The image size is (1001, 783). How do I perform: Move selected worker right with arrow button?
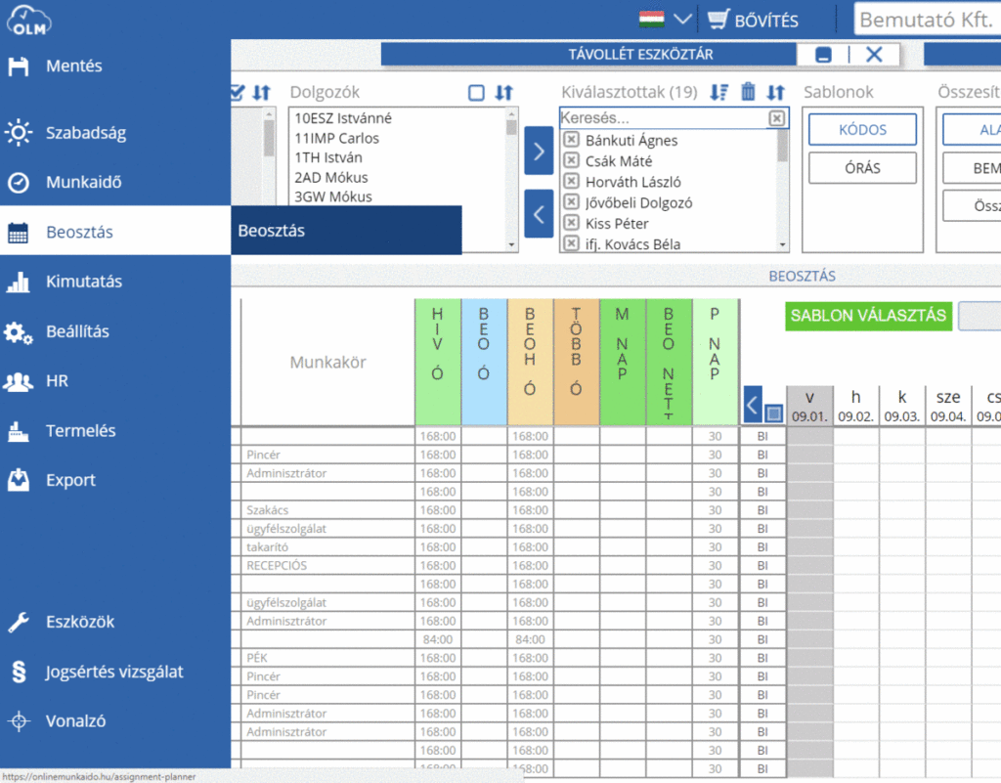pos(539,151)
